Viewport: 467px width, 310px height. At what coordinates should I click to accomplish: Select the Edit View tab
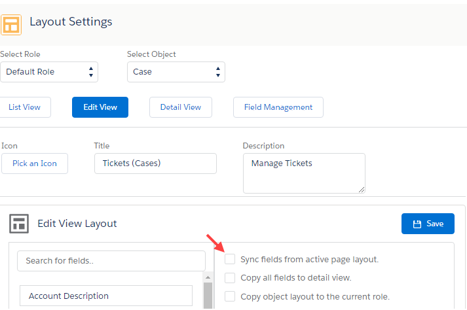[x=100, y=107]
